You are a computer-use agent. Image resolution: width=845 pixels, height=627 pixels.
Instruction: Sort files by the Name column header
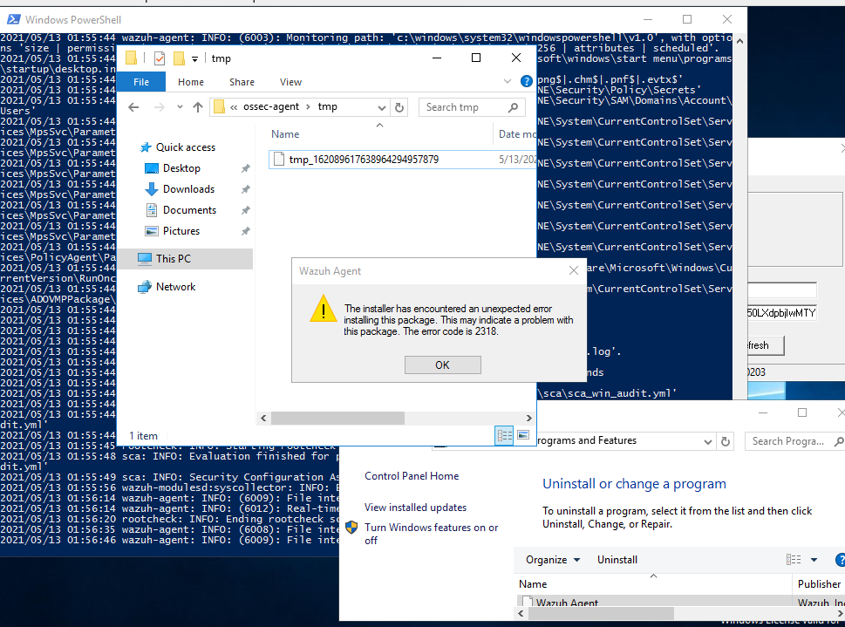(285, 134)
